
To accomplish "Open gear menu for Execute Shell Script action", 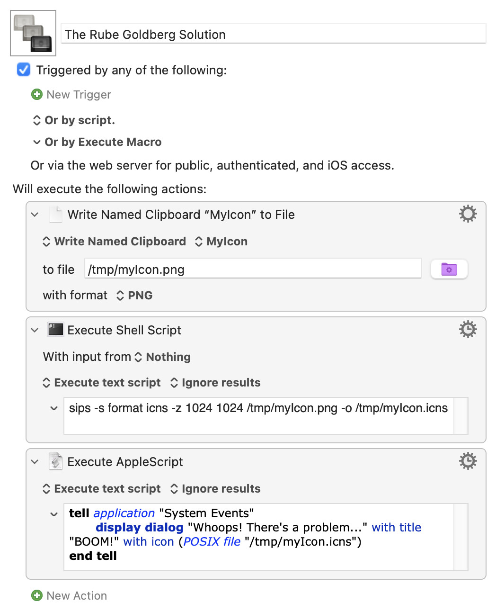I will [468, 329].
